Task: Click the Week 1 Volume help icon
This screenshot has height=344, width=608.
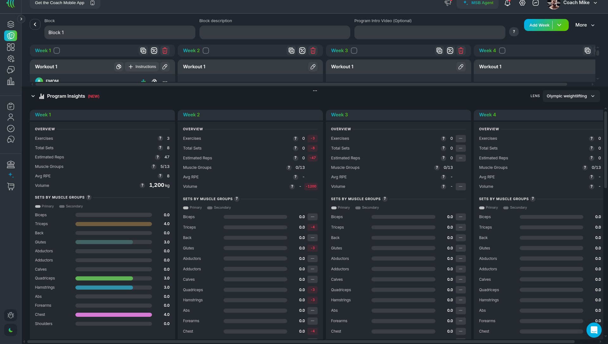Action: [142, 186]
